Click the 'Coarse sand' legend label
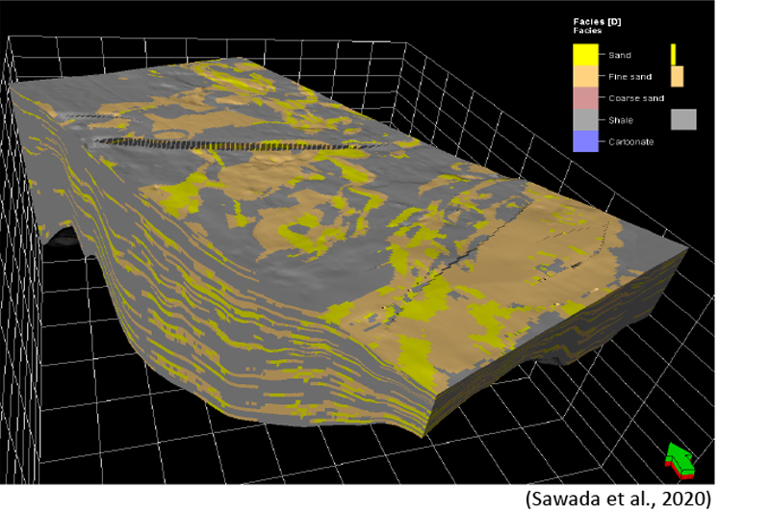Viewport: 770px width, 513px height. point(636,98)
